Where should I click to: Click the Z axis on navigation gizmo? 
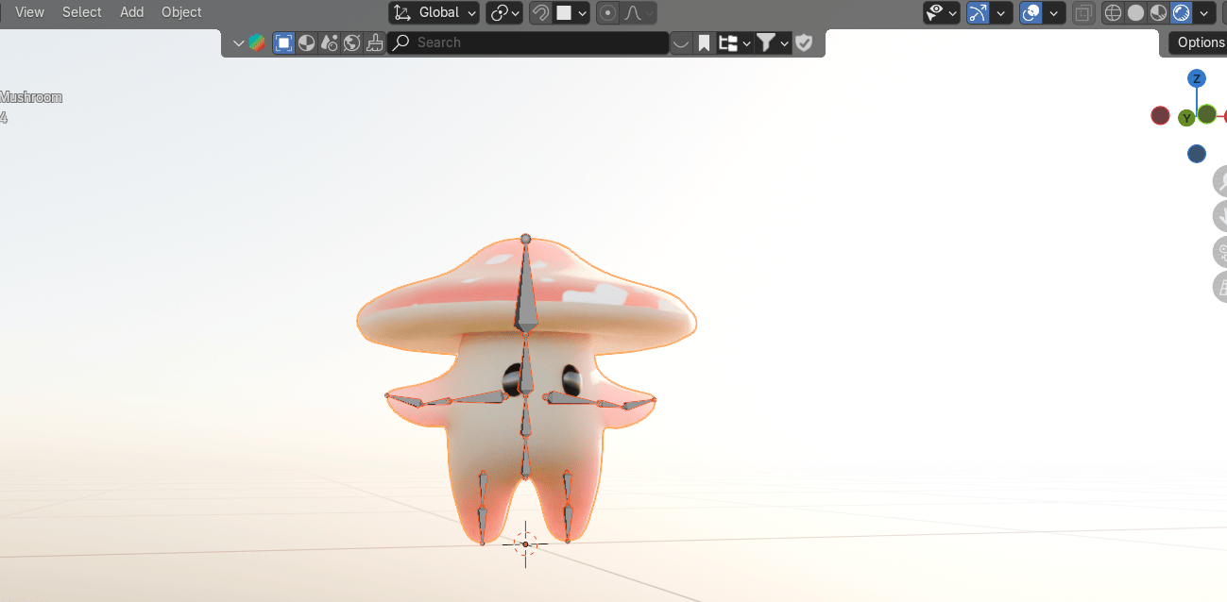pyautogui.click(x=1197, y=78)
